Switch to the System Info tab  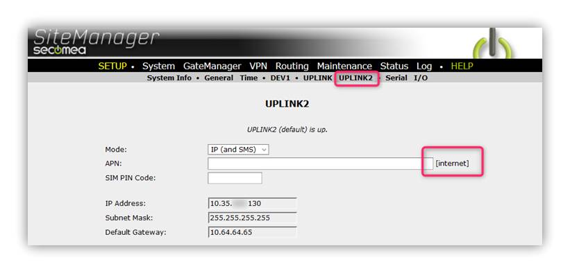coord(169,78)
